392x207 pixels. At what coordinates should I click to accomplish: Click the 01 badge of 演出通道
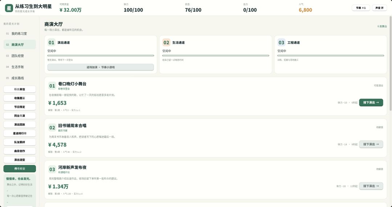pyautogui.click(x=52, y=42)
